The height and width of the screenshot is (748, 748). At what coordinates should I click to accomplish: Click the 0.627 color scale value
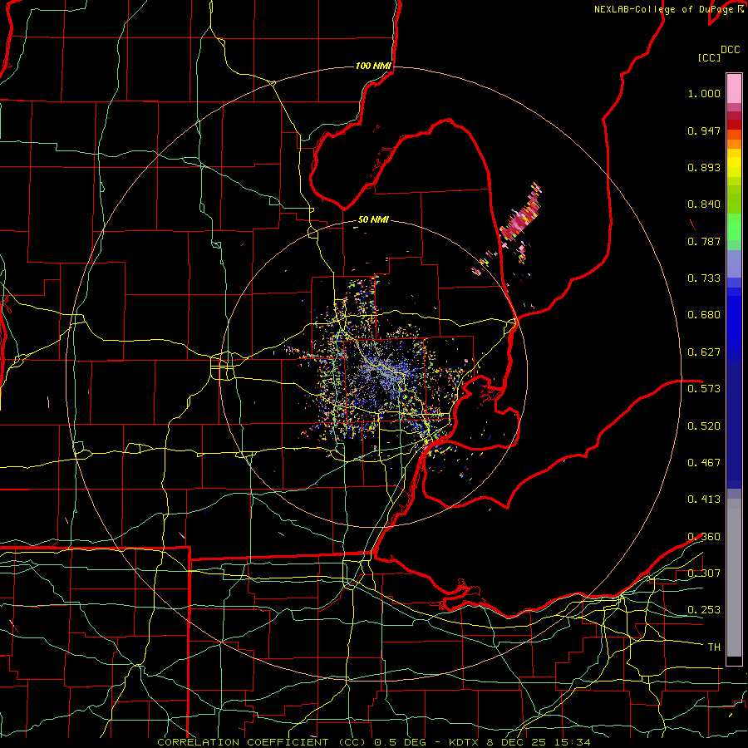click(x=704, y=352)
